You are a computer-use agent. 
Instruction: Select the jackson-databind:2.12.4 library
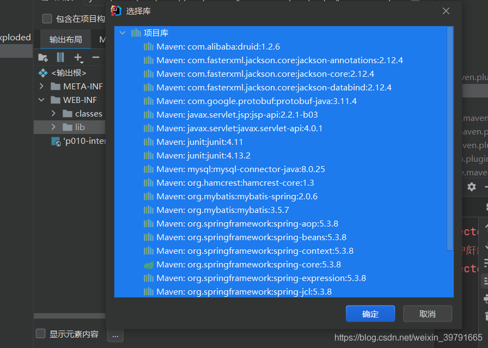[274, 88]
